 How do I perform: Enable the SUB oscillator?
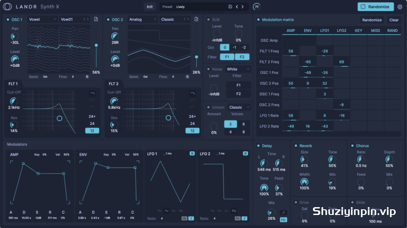tap(208, 20)
